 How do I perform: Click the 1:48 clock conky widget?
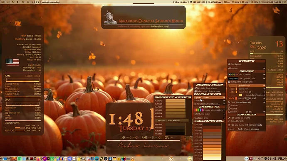click(126, 119)
